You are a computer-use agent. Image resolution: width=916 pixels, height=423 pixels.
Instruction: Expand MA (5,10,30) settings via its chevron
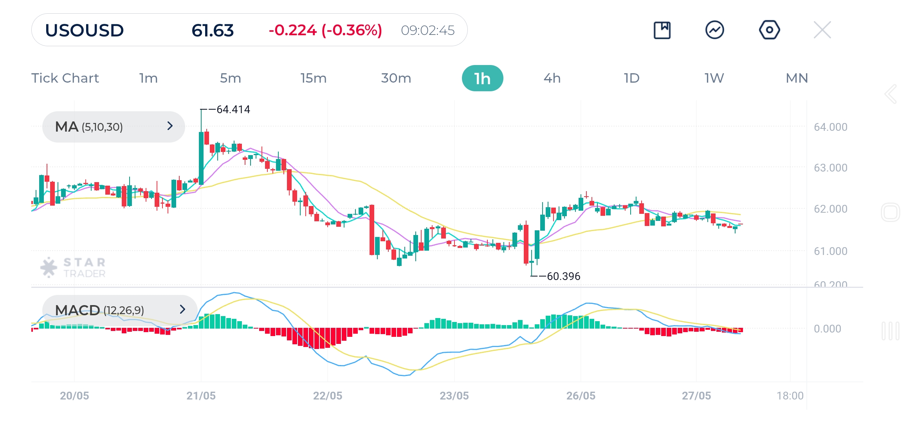(170, 126)
